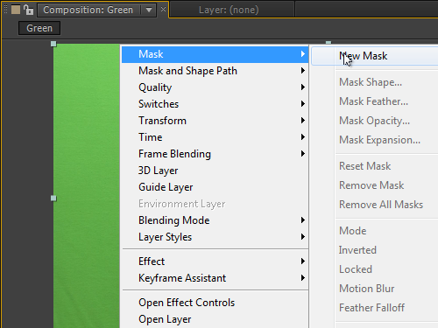Click Motion Blur in the mask submenu

(366, 289)
